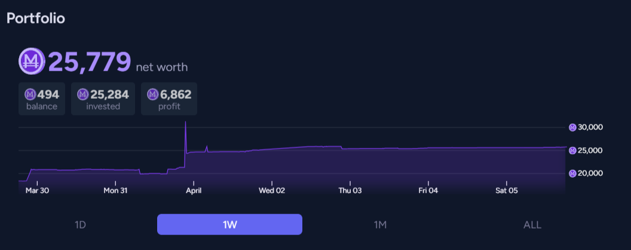The image size is (631, 250).
Task: Select the 1W time range tab
Action: tap(229, 224)
